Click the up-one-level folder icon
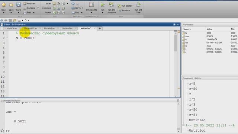 [x=10, y=20]
